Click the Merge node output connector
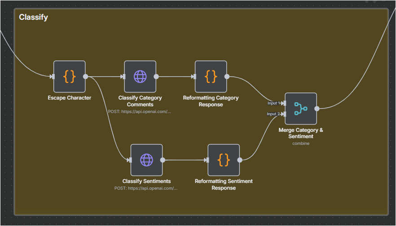This screenshot has width=396, height=226. click(317, 109)
